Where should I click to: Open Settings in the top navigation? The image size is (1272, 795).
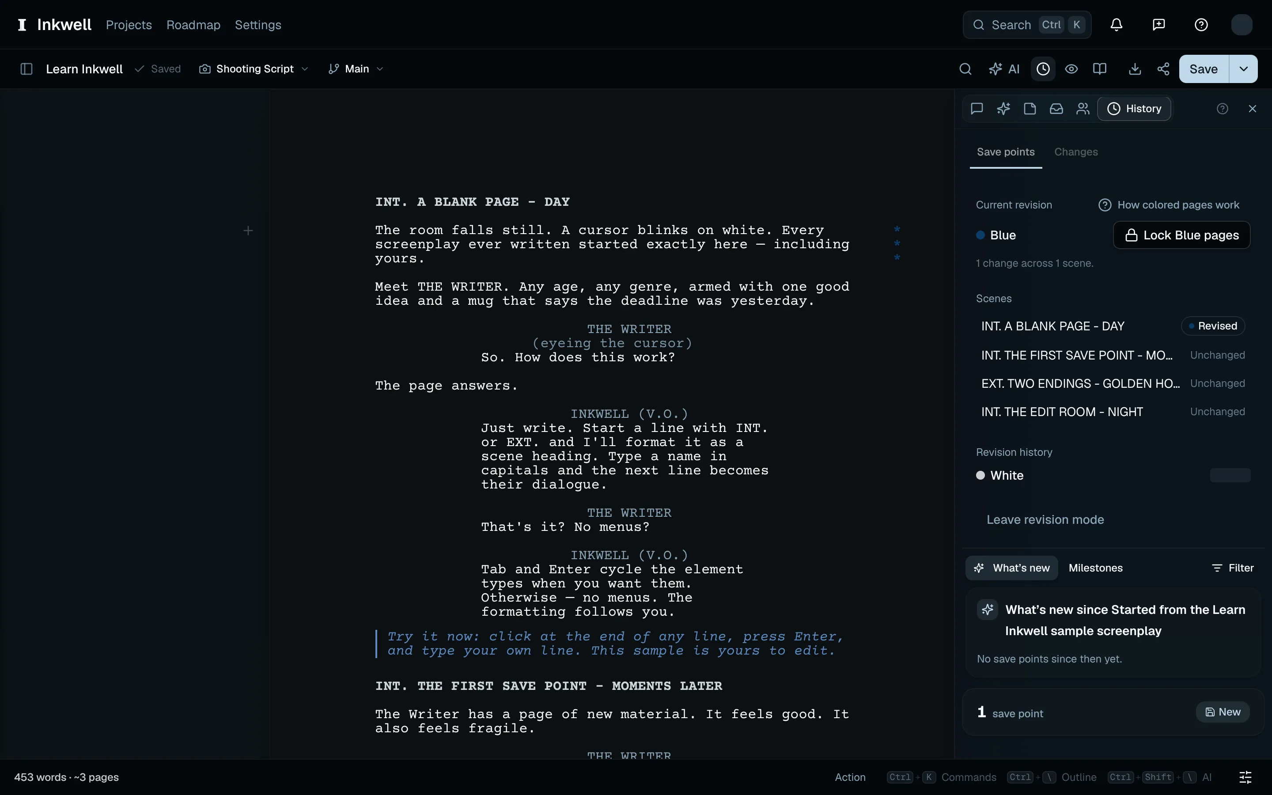click(258, 25)
